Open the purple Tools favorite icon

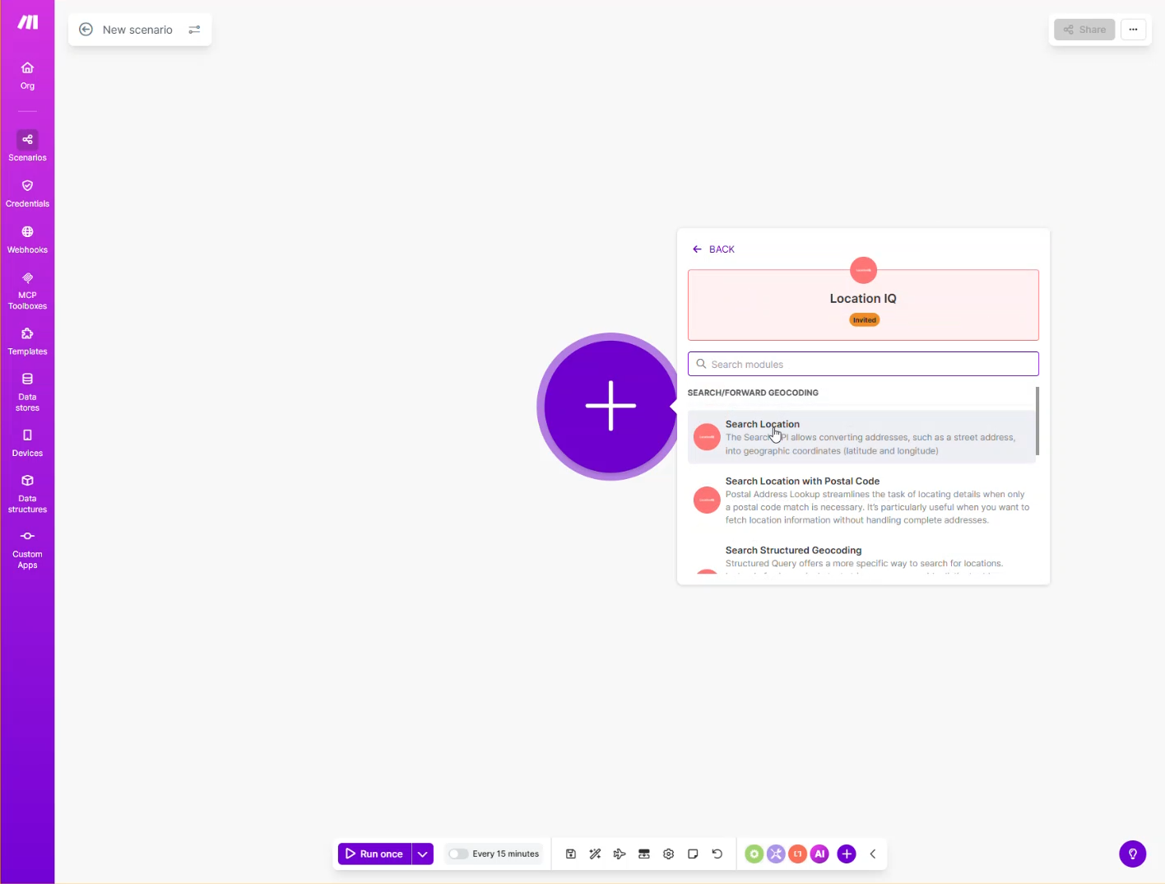pos(776,854)
